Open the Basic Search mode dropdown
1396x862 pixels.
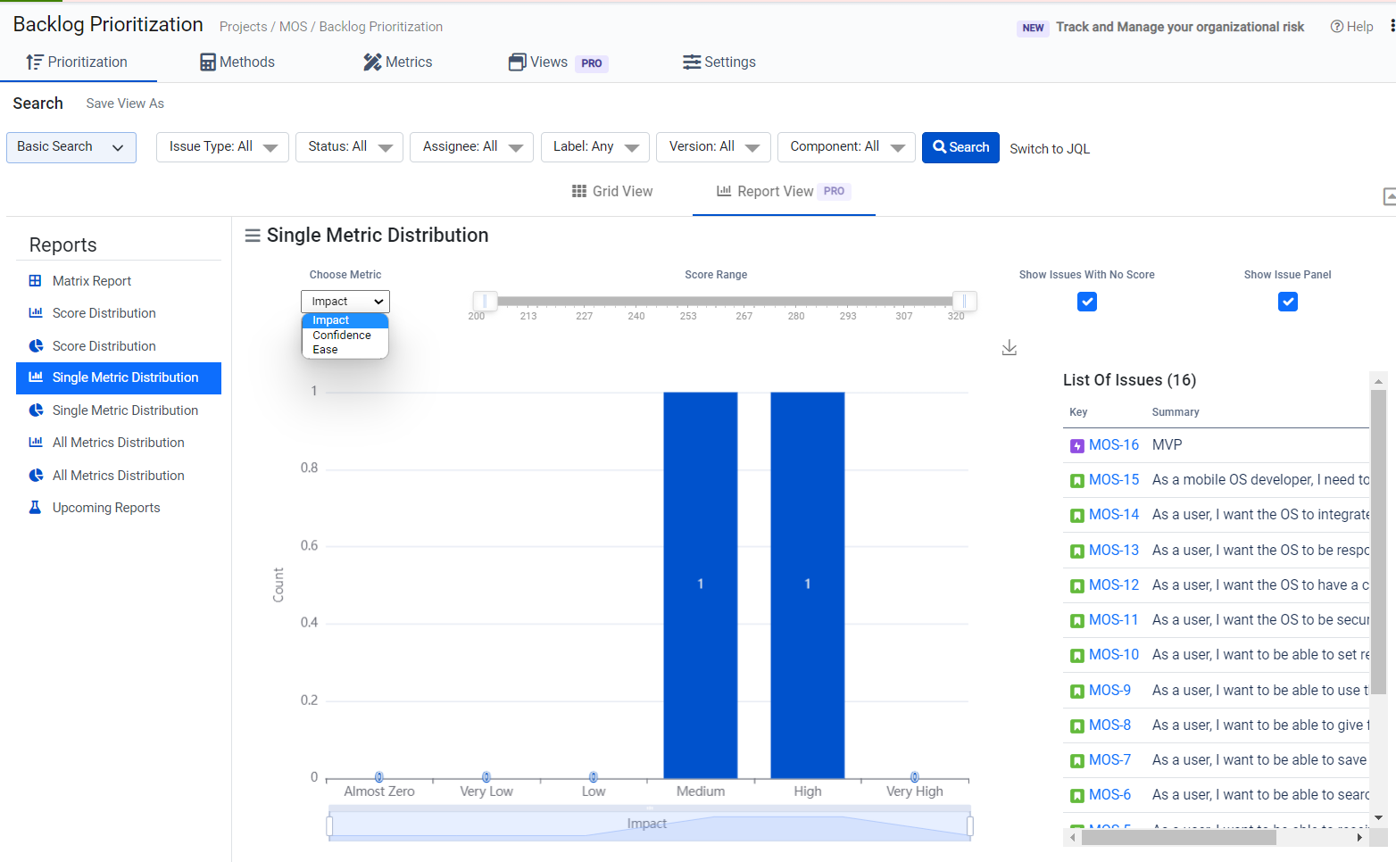pos(71,147)
